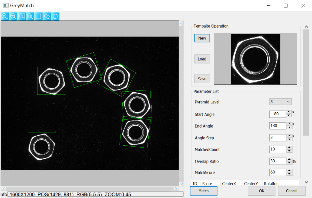Decrease the MatchedCount value
312x198 pixels.
(289, 151)
